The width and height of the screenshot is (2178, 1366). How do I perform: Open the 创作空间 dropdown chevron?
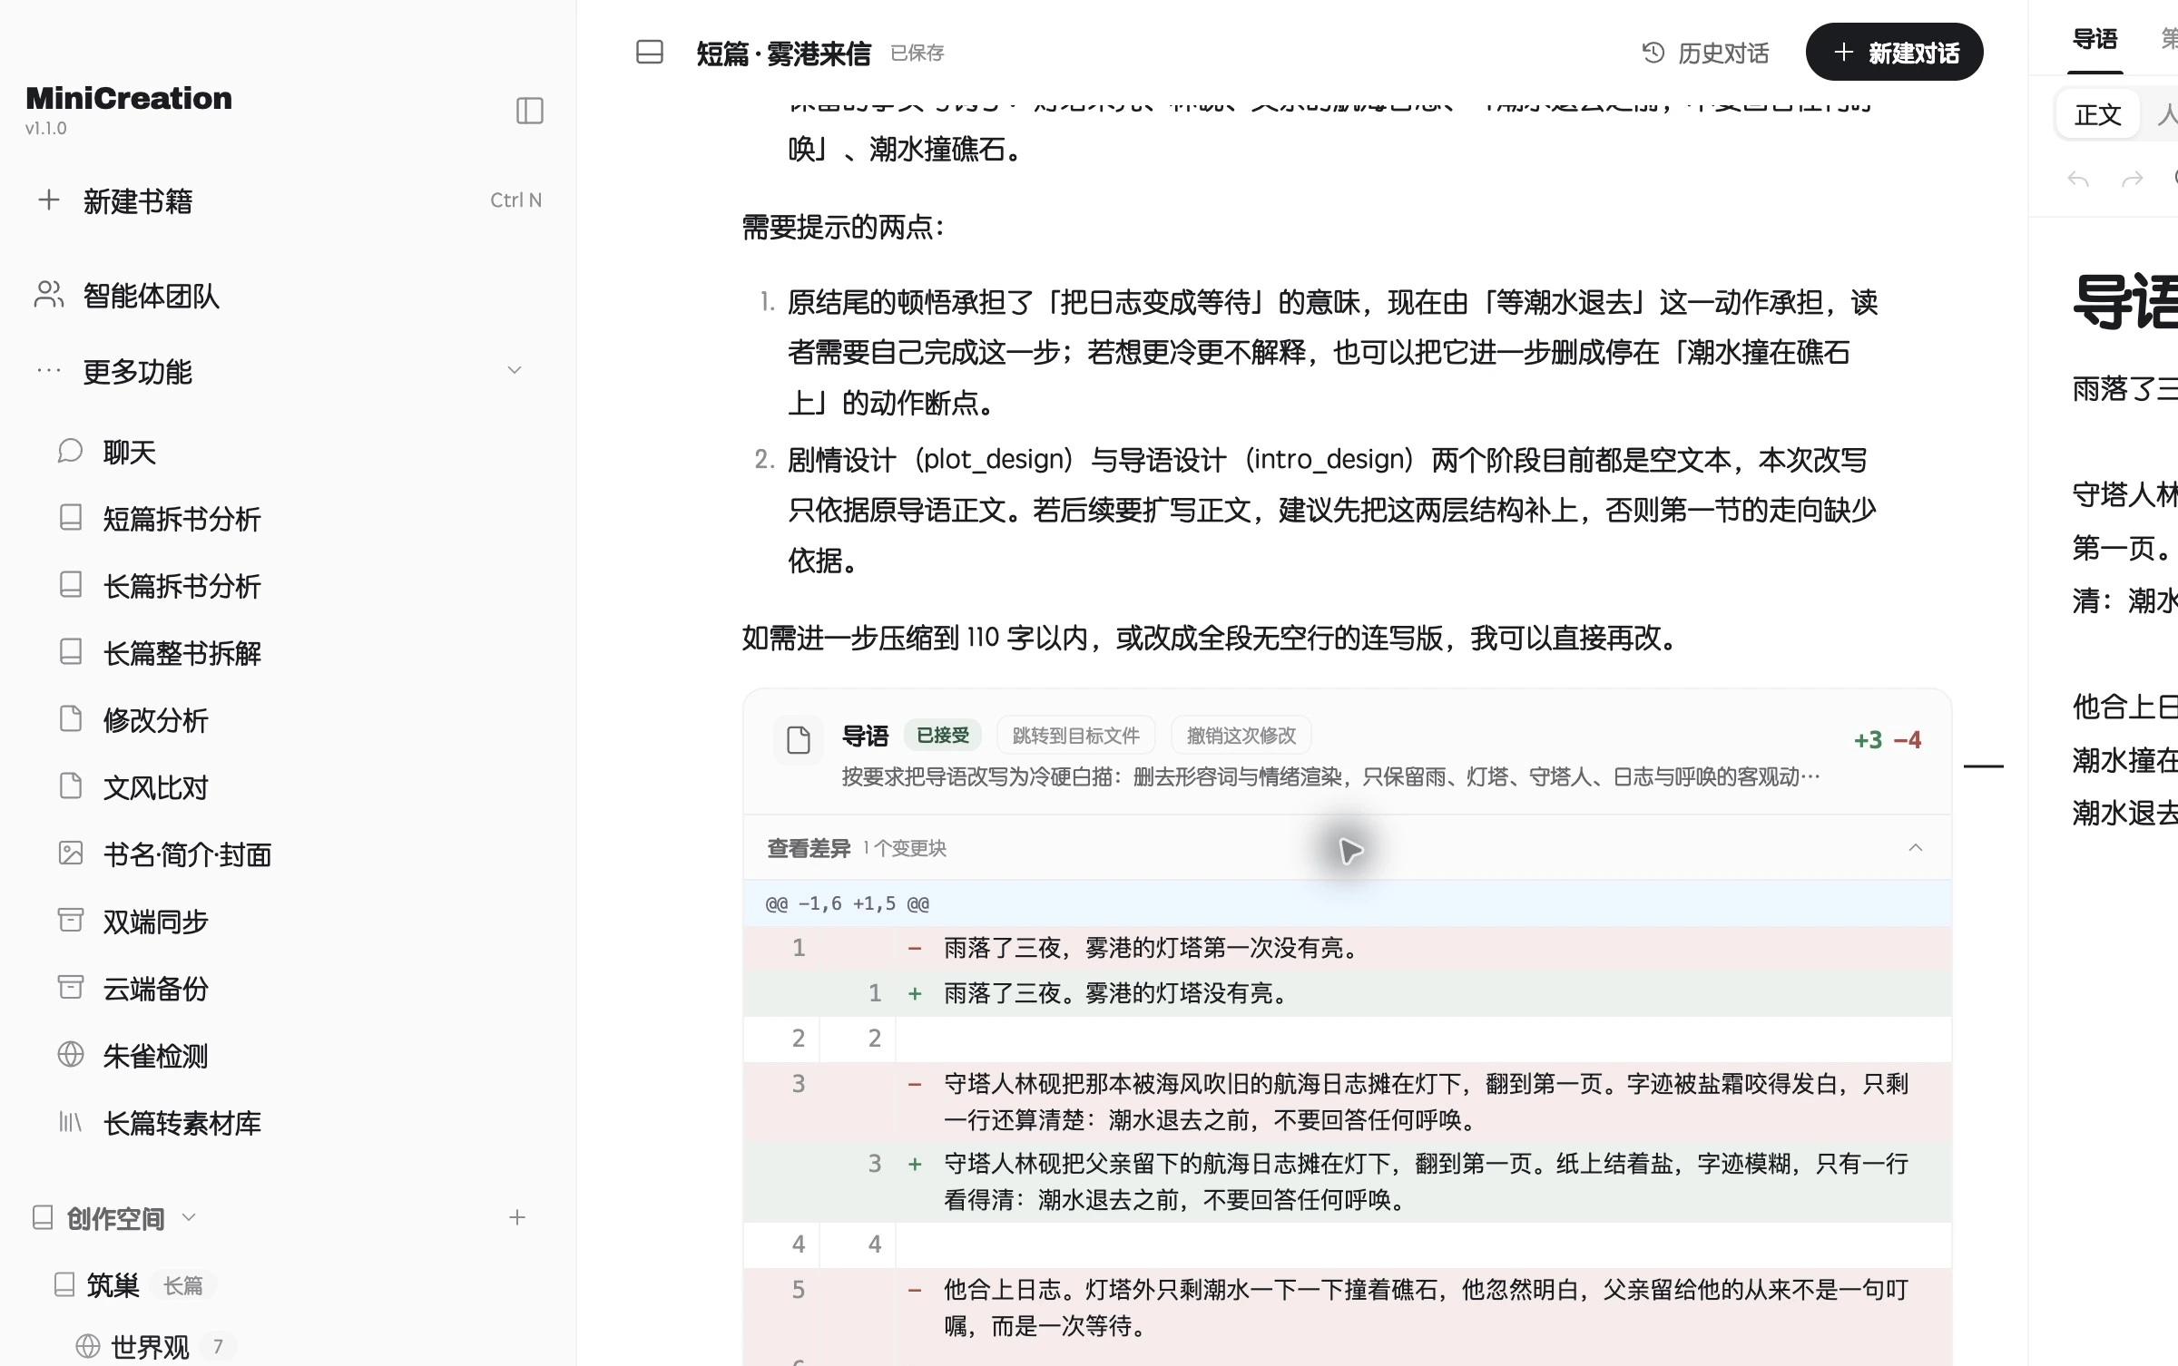click(x=189, y=1217)
